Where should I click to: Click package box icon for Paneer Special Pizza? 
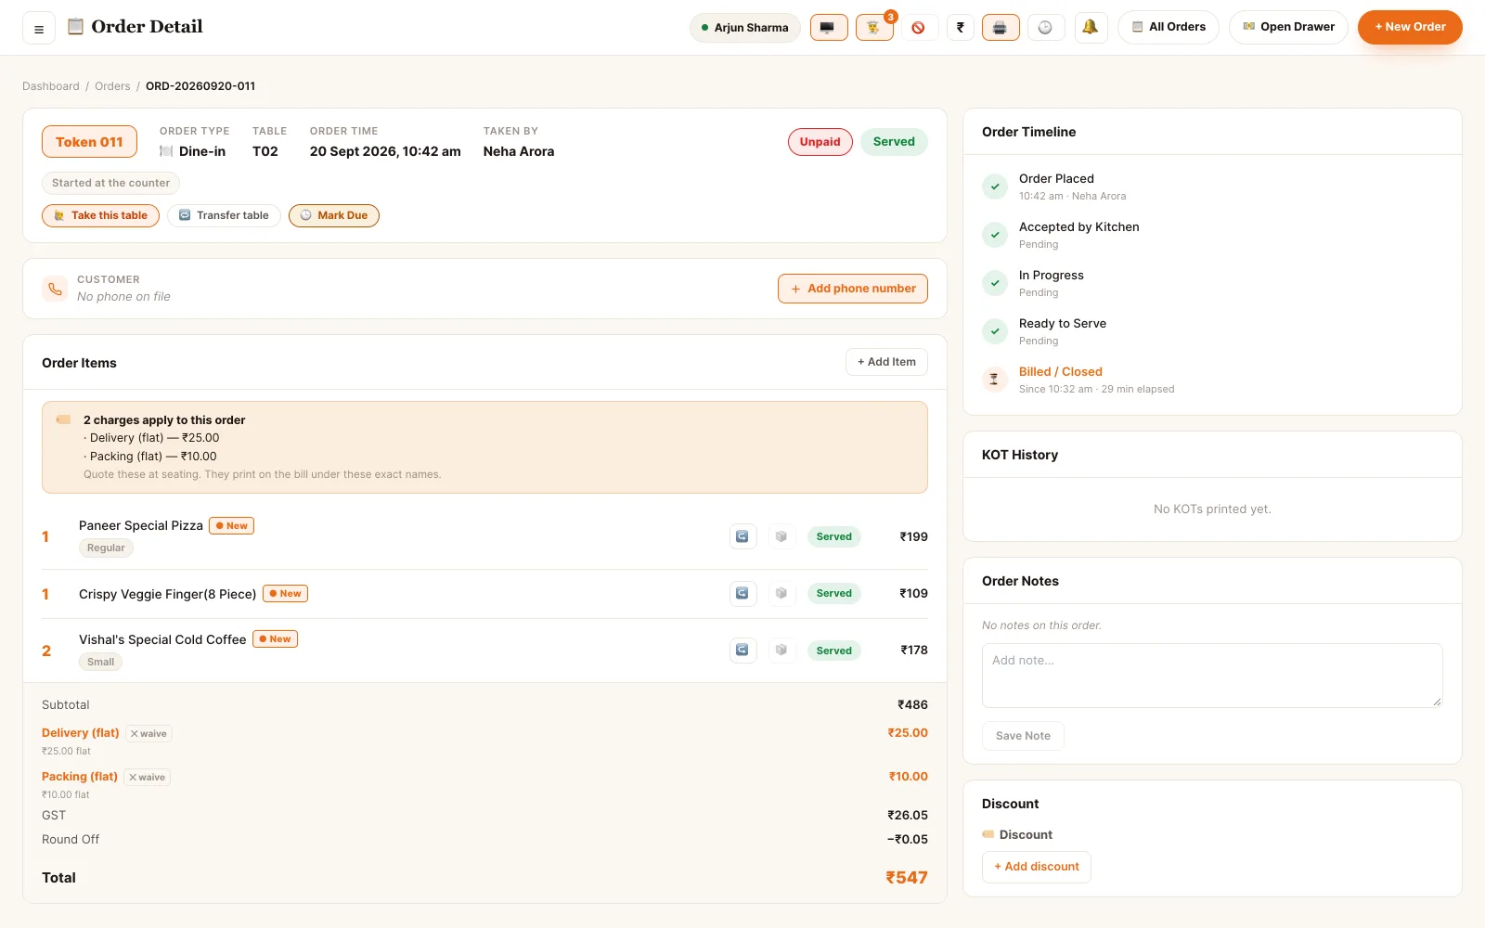click(781, 536)
